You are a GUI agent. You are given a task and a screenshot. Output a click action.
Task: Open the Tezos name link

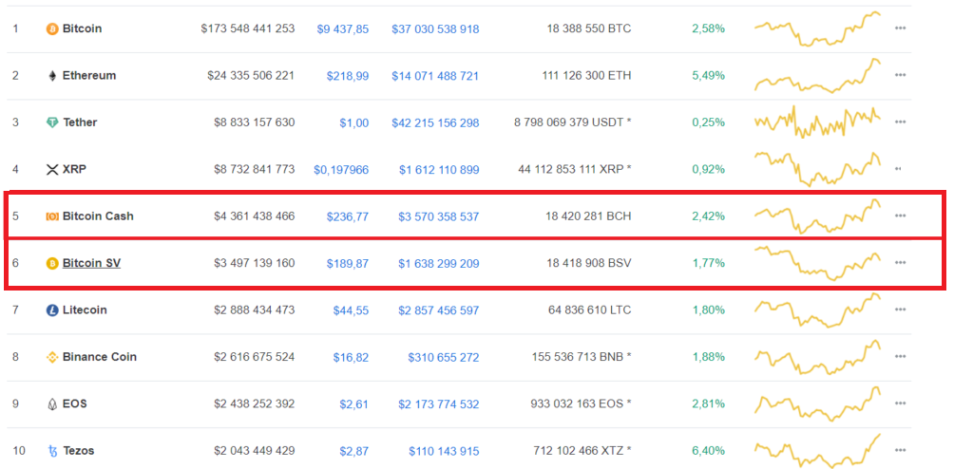tap(79, 451)
